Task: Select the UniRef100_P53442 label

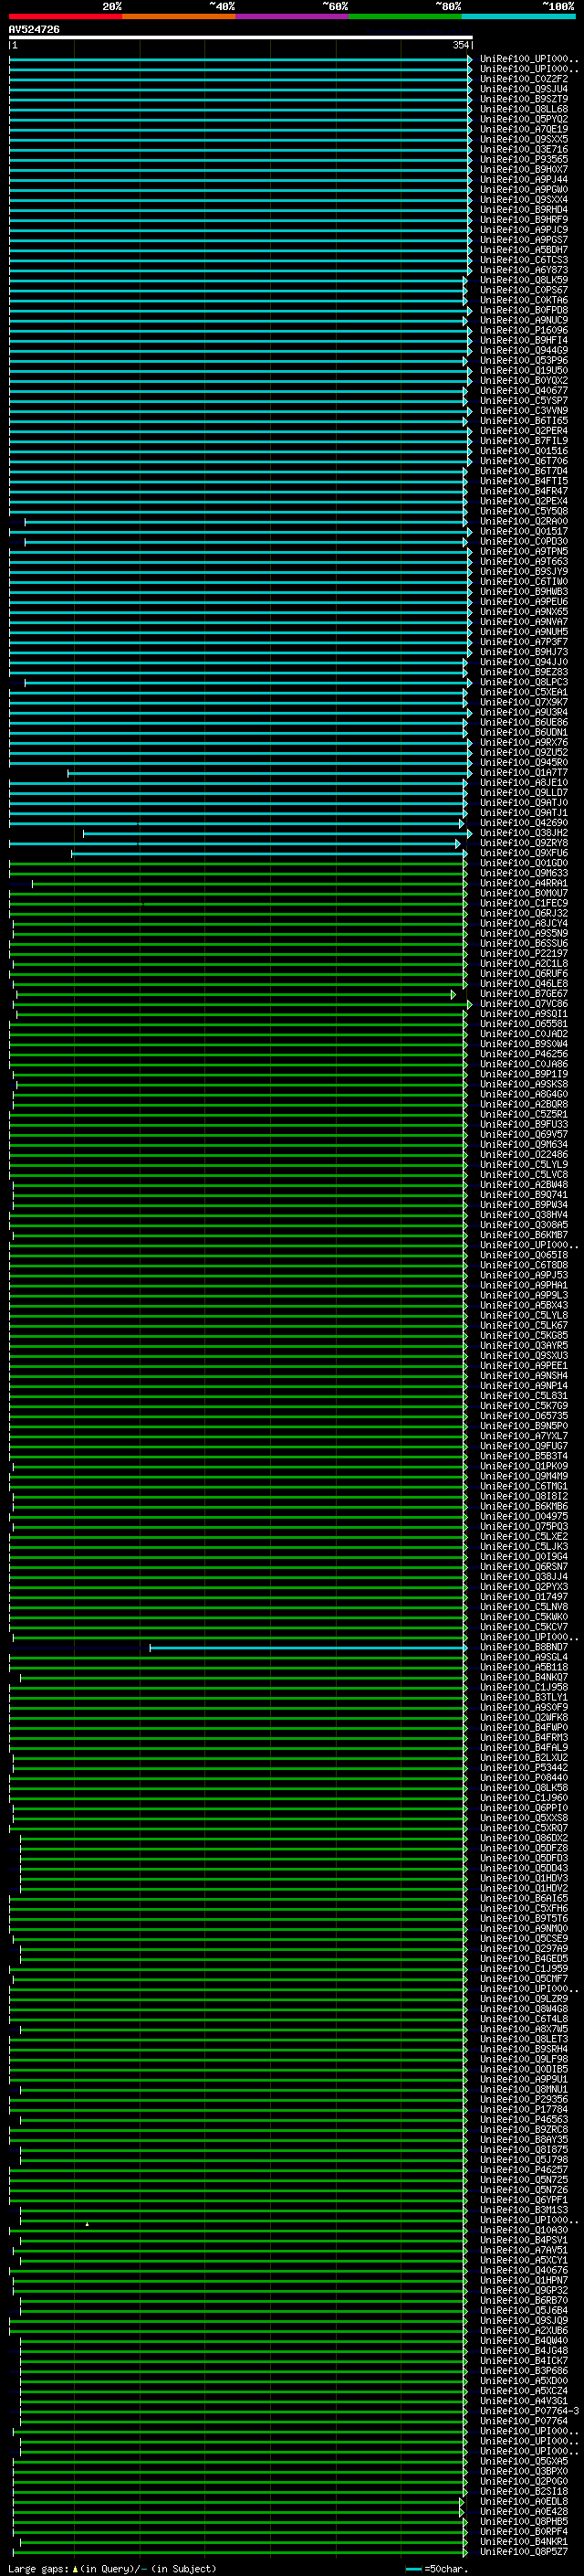Action: click(x=523, y=1768)
